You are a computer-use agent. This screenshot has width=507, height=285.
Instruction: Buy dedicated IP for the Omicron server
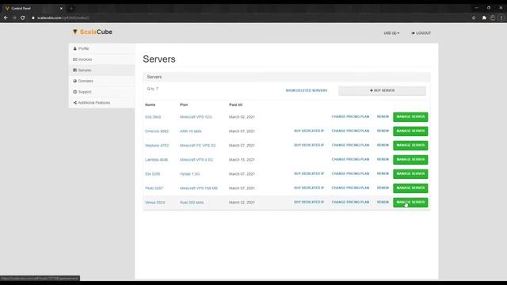[x=309, y=131]
